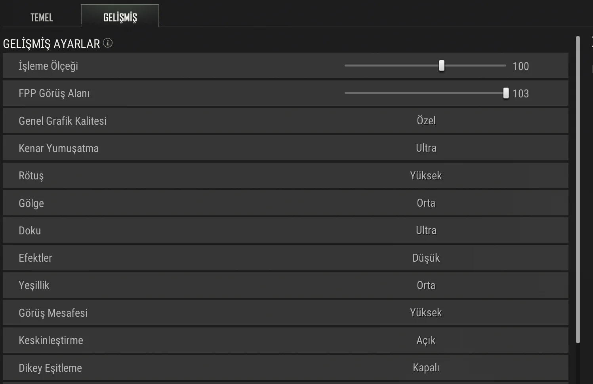Click the GELİŞMİŞ AYARLAR heading

(51, 44)
